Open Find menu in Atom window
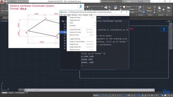173x97 pixels. click(80, 15)
